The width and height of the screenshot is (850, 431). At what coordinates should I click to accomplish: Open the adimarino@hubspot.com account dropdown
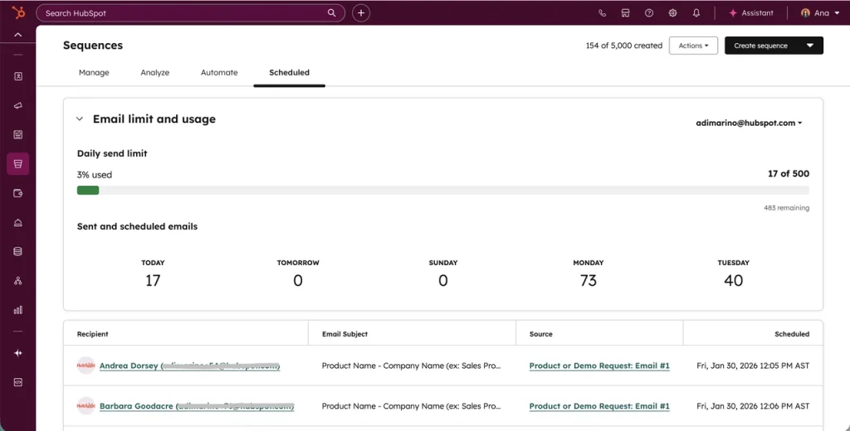[750, 123]
